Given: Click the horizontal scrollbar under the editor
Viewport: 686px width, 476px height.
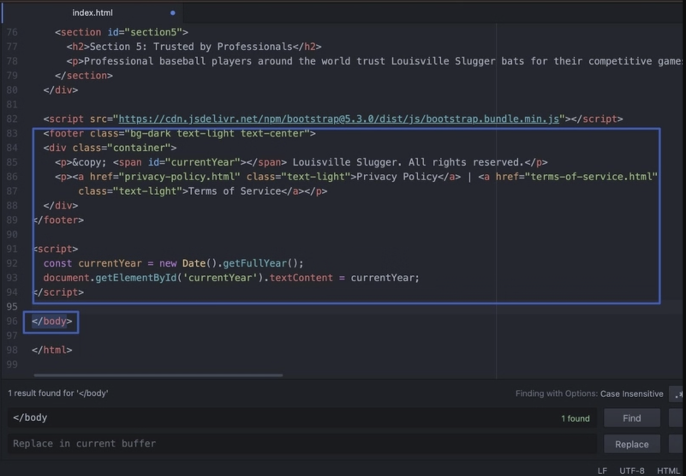Looking at the screenshot, I should tap(158, 375).
